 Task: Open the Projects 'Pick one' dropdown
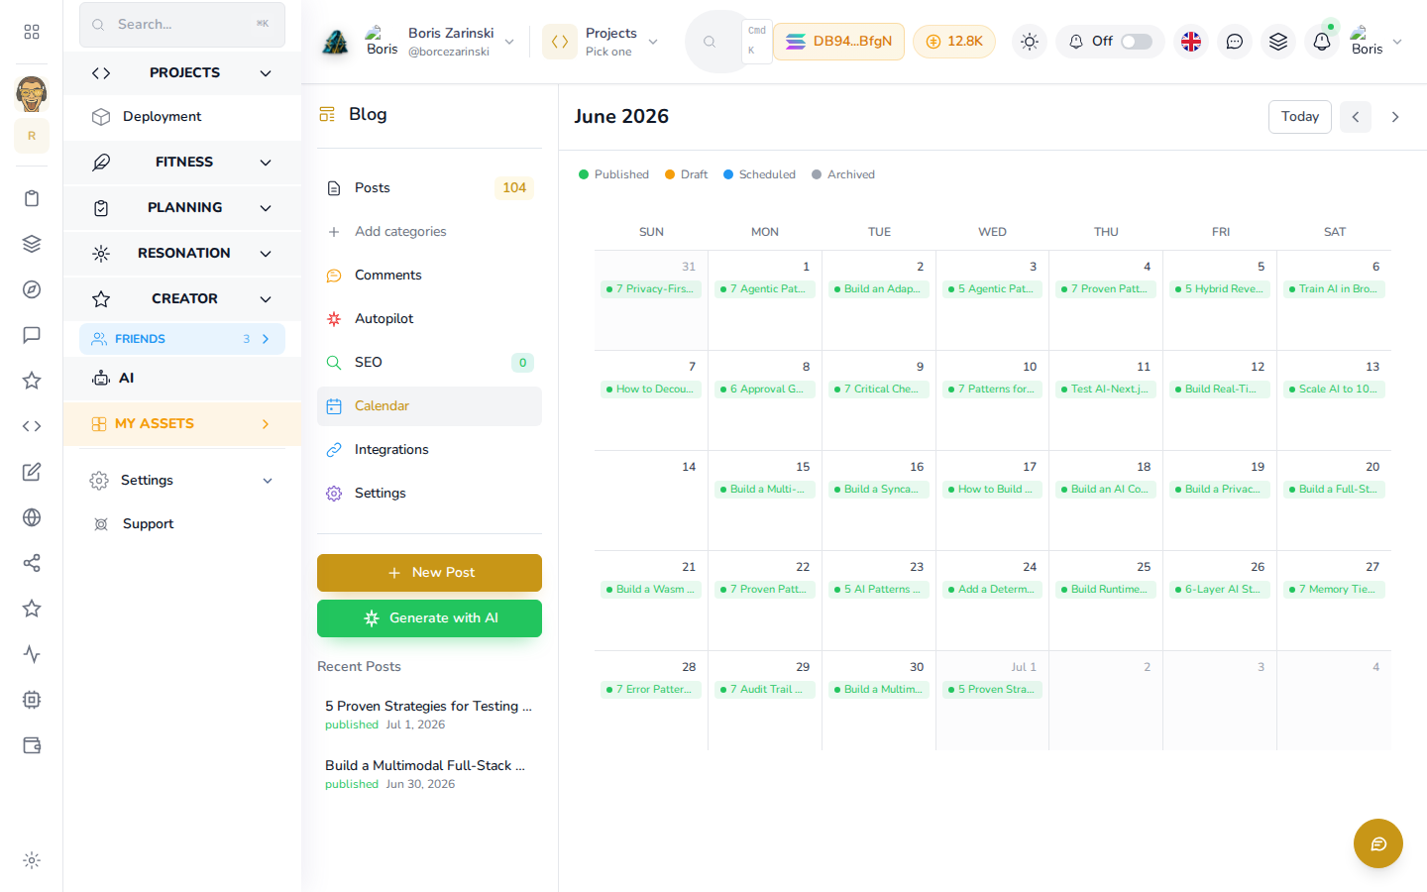point(602,42)
